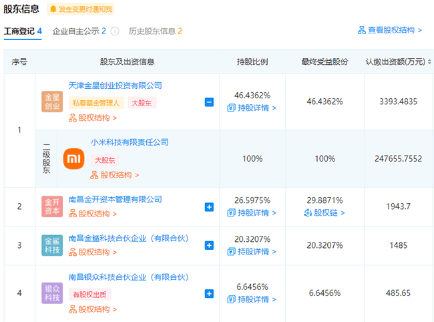This screenshot has height=322, width=434.
Task: View 持股详情 for 46.4362% holding
Action: coord(252,108)
